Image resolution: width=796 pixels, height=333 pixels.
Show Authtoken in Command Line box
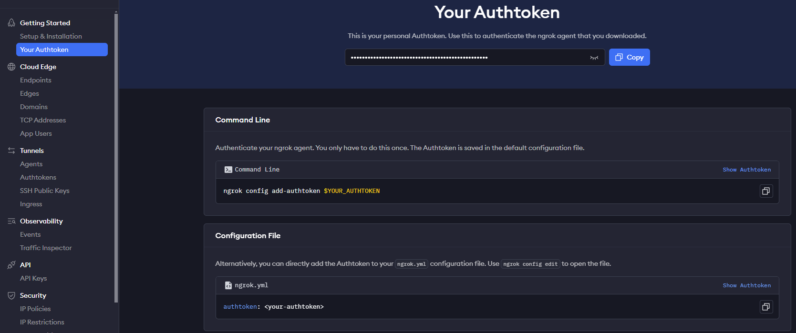pyautogui.click(x=747, y=170)
